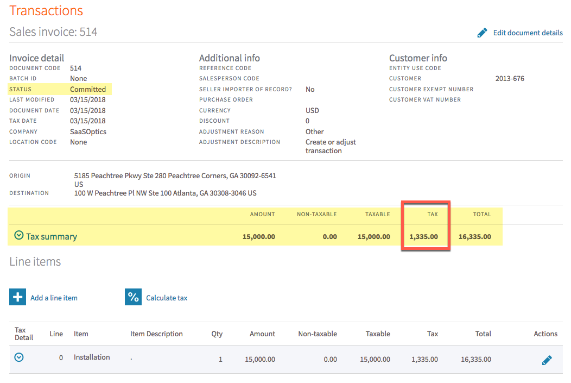Screen dimensions: 571x383
Task: Click the Transactions page heading
Action: (x=46, y=10)
